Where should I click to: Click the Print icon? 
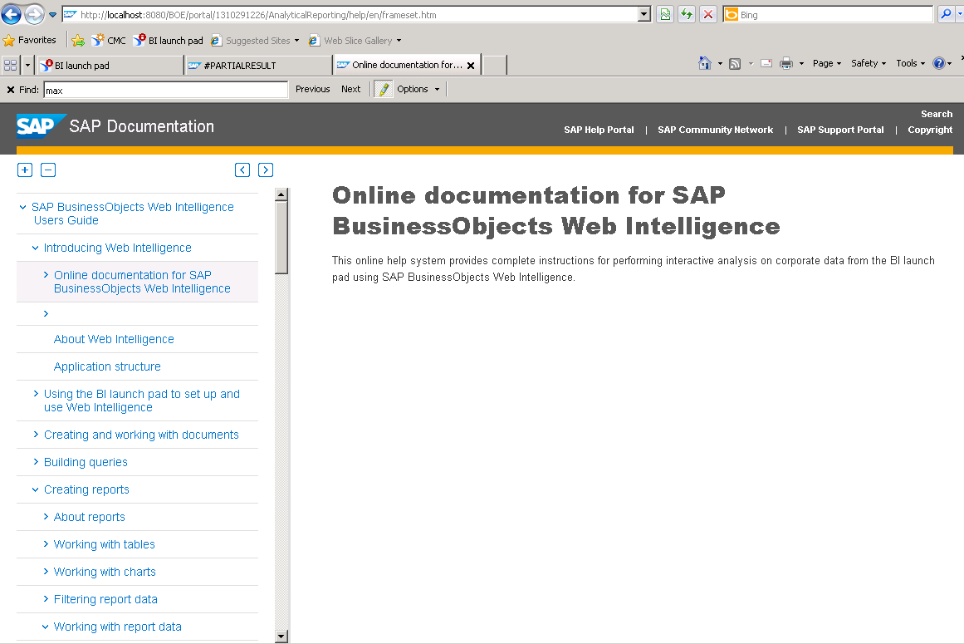(786, 63)
